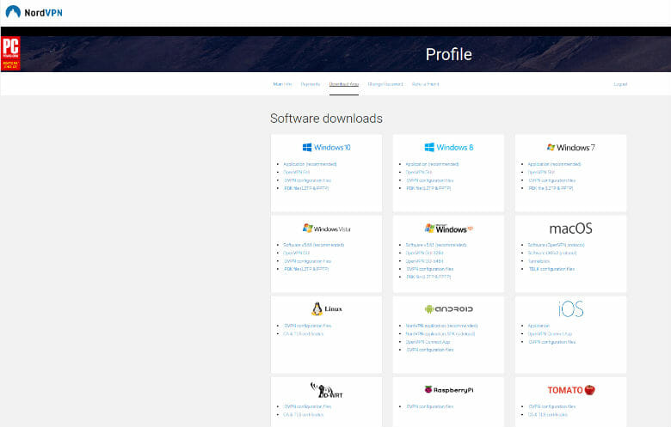Download macOS Software (IKEv2 protocol)
This screenshot has height=427, width=671.
(552, 253)
